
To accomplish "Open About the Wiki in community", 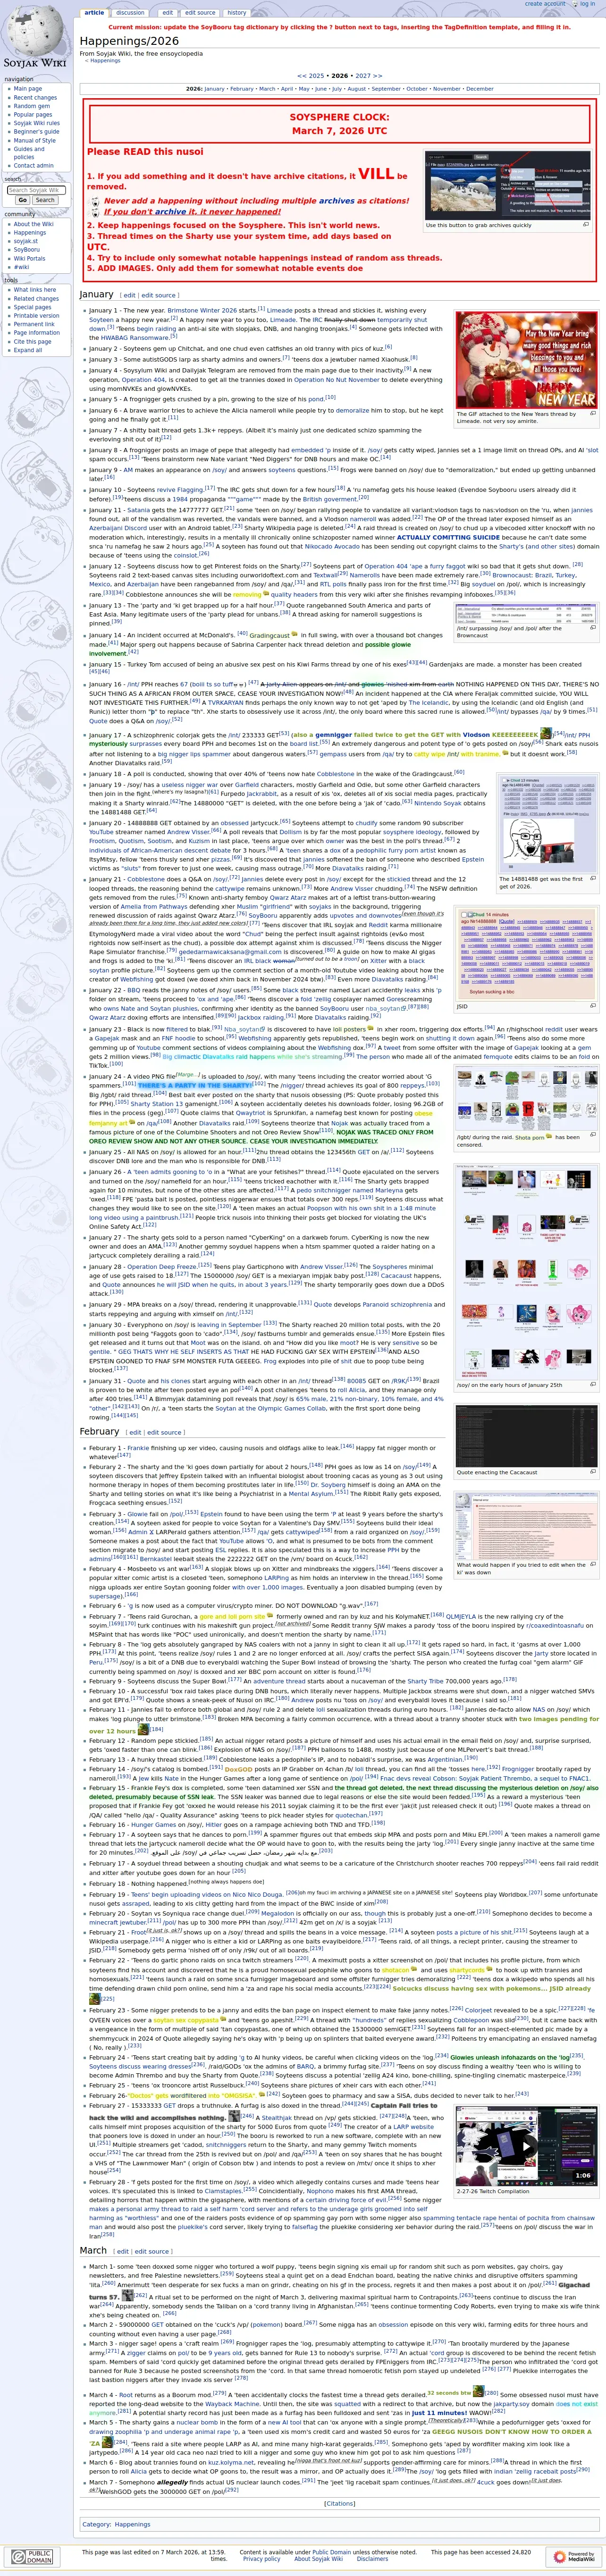I will tap(34, 224).
